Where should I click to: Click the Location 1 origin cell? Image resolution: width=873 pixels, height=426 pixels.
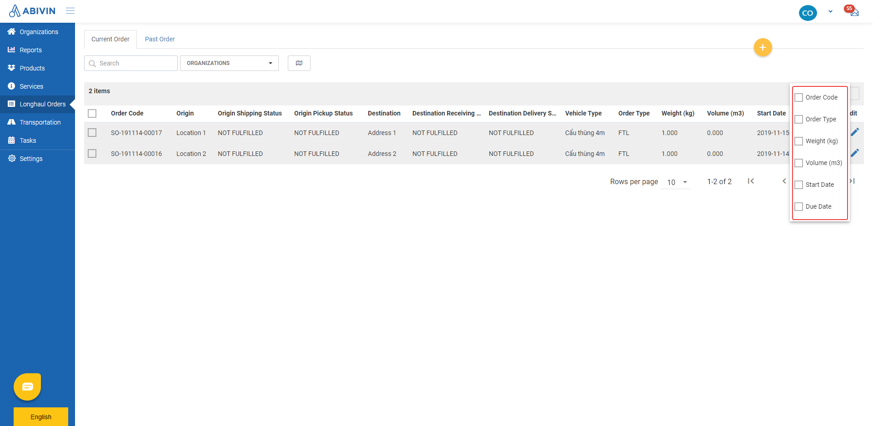click(191, 133)
